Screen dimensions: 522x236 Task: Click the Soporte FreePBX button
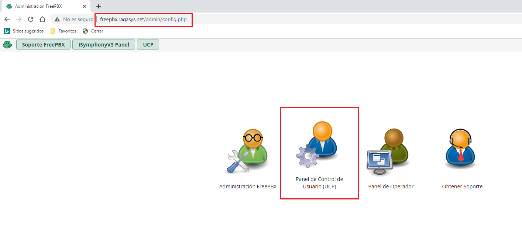click(x=43, y=44)
